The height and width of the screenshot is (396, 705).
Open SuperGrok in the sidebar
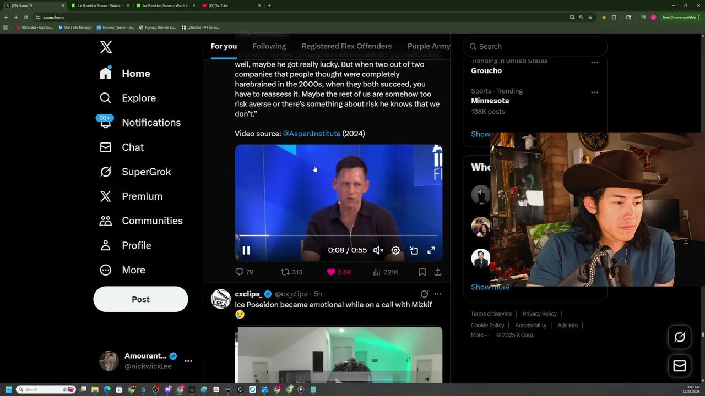(135, 172)
